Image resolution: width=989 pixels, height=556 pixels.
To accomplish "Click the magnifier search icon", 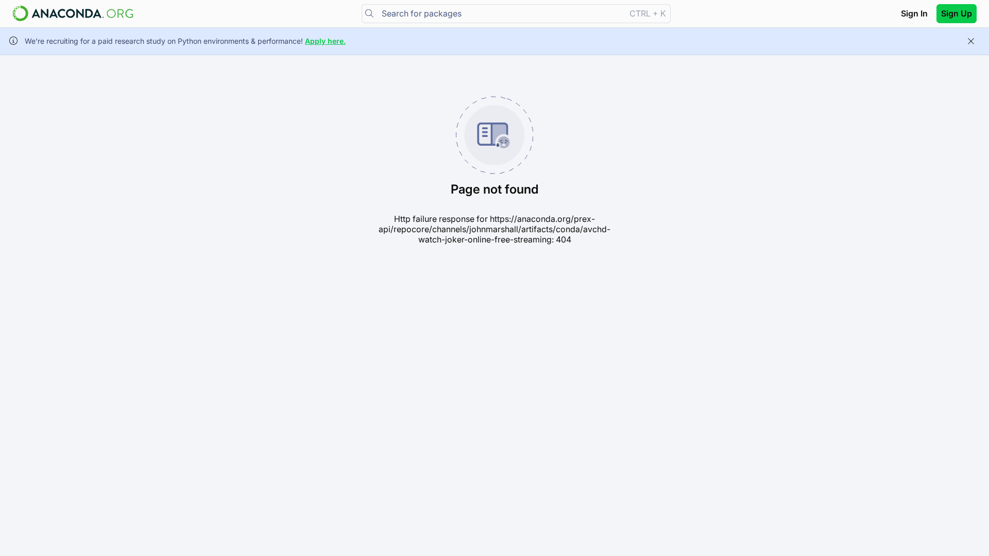I will 369,13.
